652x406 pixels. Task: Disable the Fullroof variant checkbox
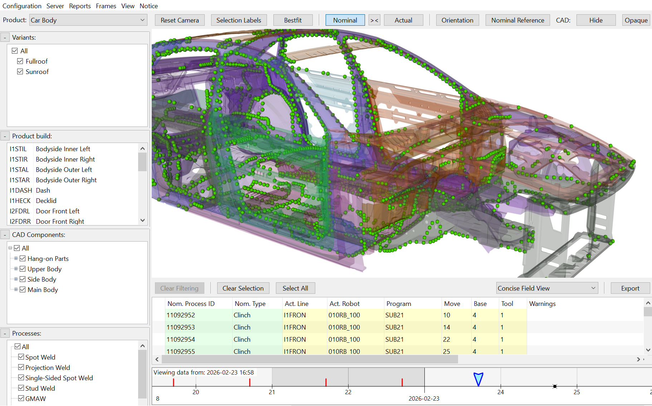pos(20,61)
